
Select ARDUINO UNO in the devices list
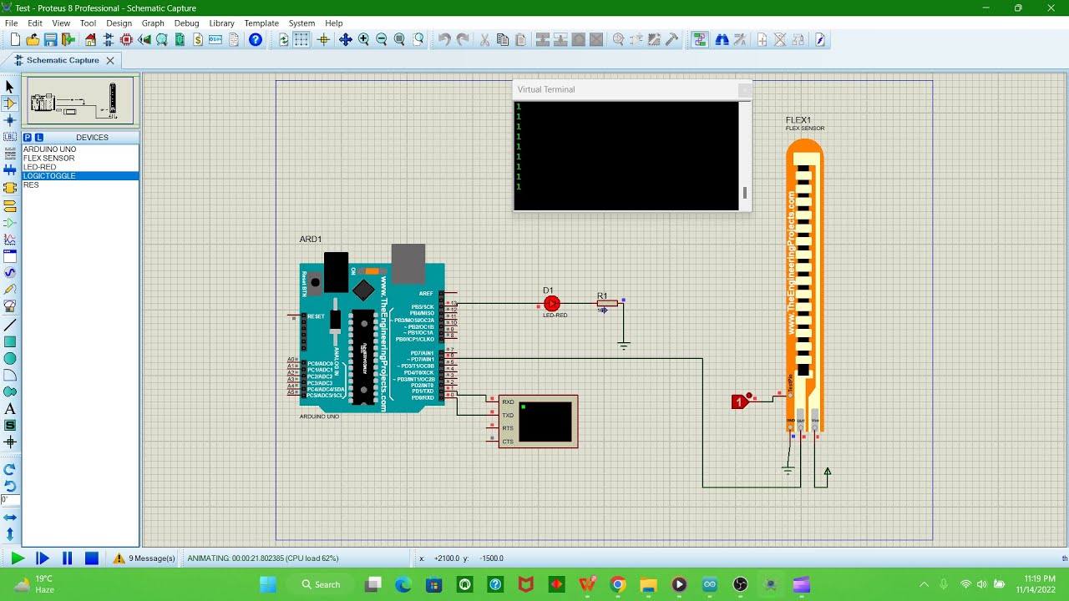pos(80,149)
